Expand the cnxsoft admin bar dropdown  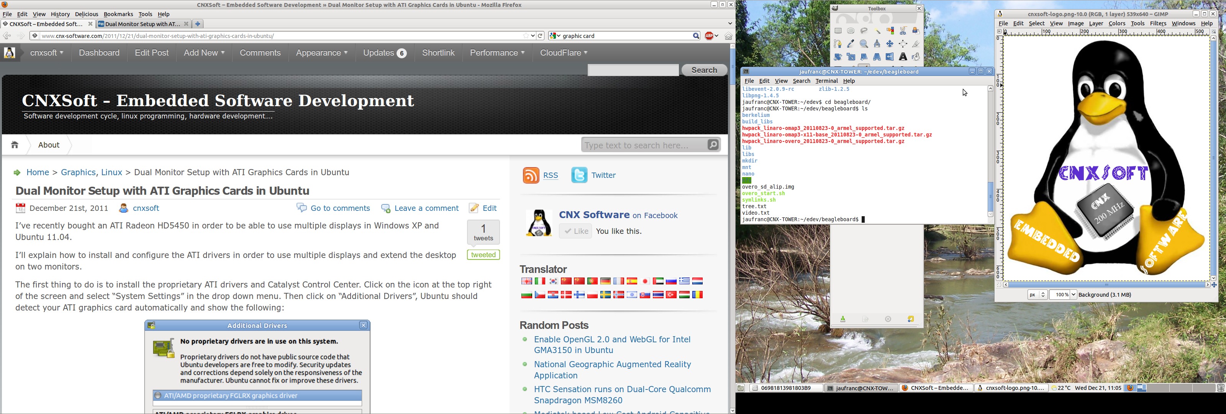pos(47,53)
